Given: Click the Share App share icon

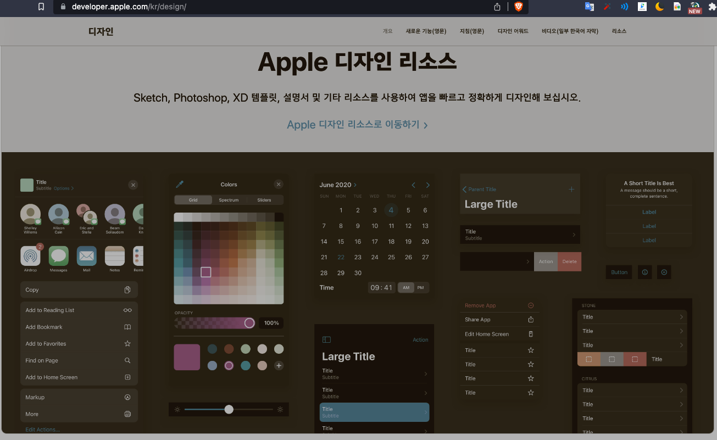Looking at the screenshot, I should point(531,320).
